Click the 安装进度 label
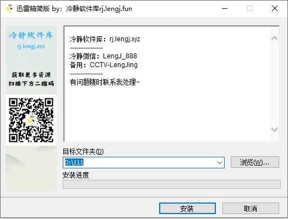 pos(75,175)
